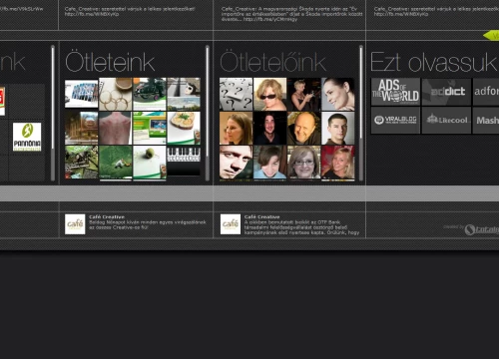499x359 pixels.
Task: Open the addict logo tile
Action: (x=446, y=92)
